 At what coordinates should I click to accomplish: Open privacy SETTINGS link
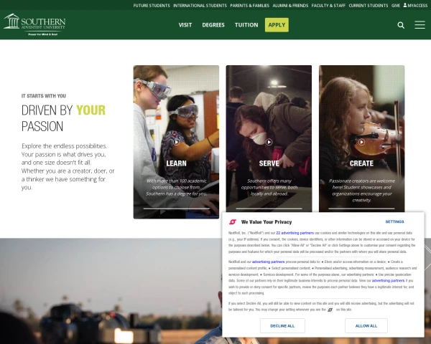click(394, 221)
